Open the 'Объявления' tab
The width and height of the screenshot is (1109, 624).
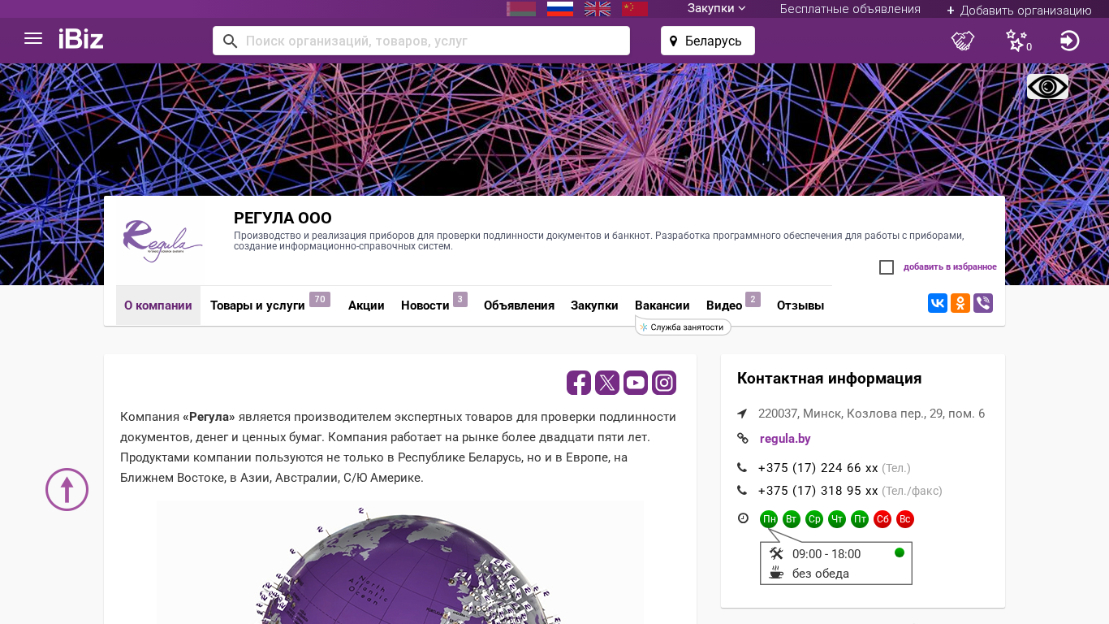pos(519,305)
